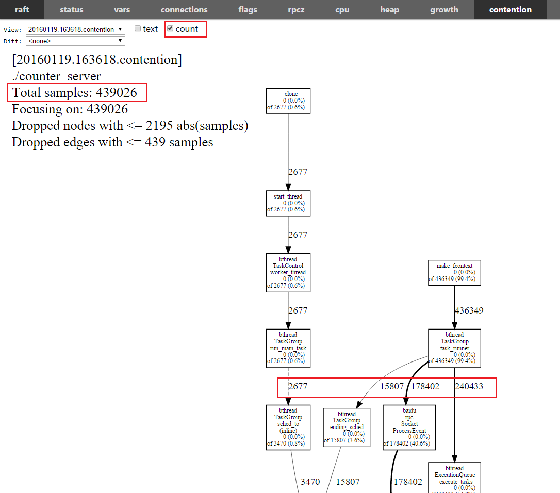Viewport: 560px width, 493px height.
Task: Click the Socket ProcessEvent node
Action: [x=409, y=428]
